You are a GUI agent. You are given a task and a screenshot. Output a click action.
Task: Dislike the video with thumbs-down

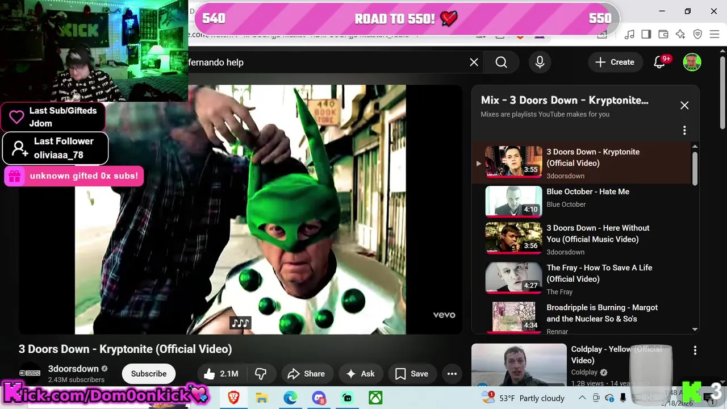tap(261, 374)
